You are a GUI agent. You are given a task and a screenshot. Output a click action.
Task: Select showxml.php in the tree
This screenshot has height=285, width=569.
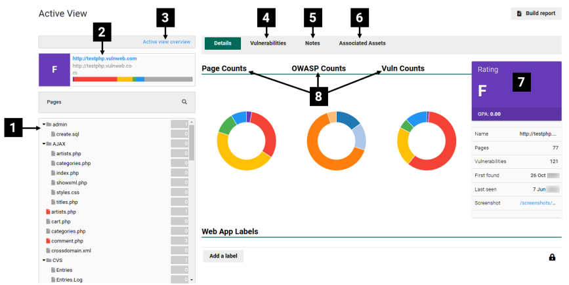pyautogui.click(x=72, y=183)
